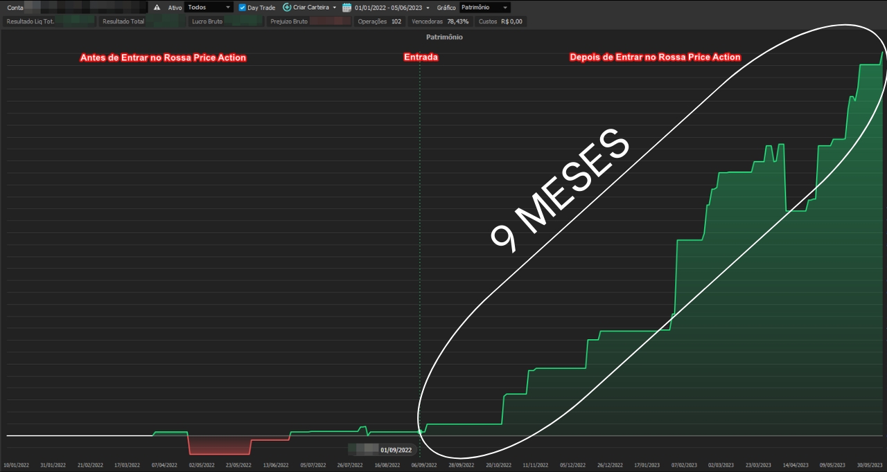Click the 20/10/2022 axis date label

tap(498, 465)
